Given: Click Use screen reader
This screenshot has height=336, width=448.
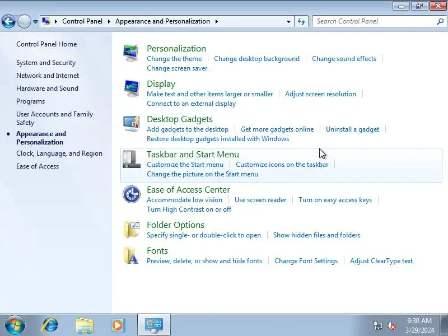Looking at the screenshot, I should point(260,200).
